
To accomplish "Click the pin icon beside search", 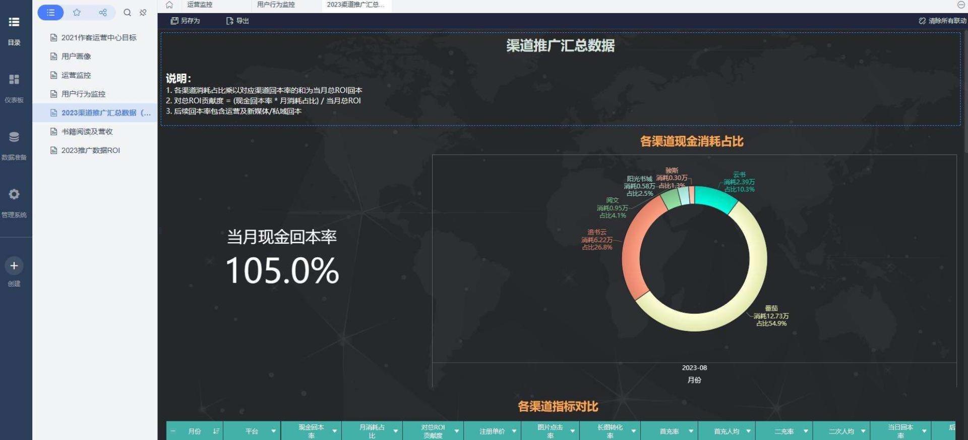I will point(143,13).
